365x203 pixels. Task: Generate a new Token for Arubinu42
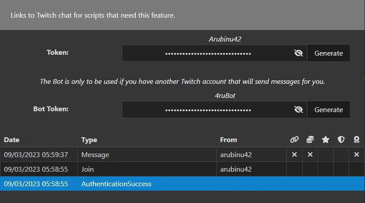[328, 53]
